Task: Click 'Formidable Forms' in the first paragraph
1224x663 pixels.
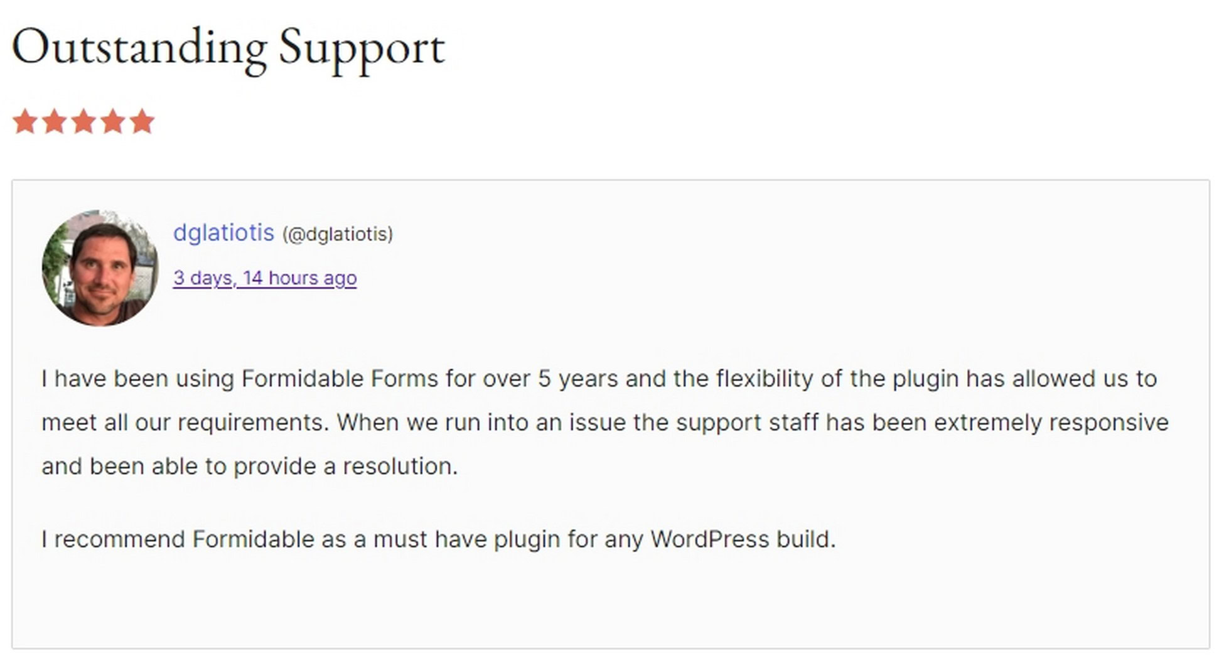Action: tap(340, 379)
